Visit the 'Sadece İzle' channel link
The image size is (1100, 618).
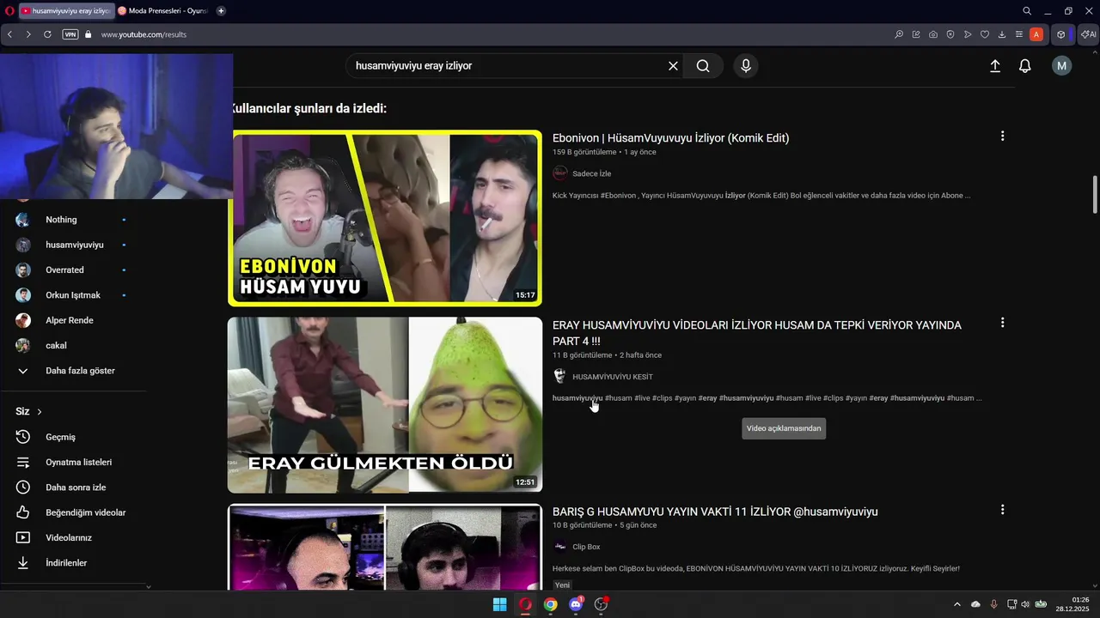[591, 173]
